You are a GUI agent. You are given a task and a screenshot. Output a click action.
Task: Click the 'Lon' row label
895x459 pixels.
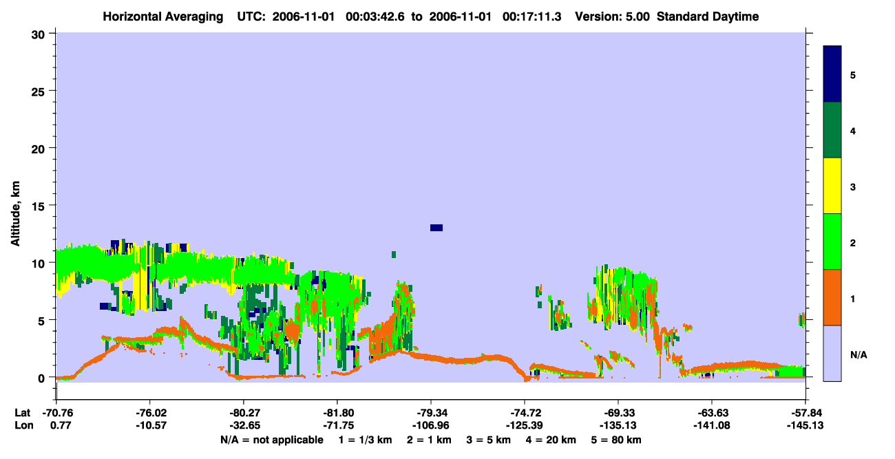coord(23,425)
